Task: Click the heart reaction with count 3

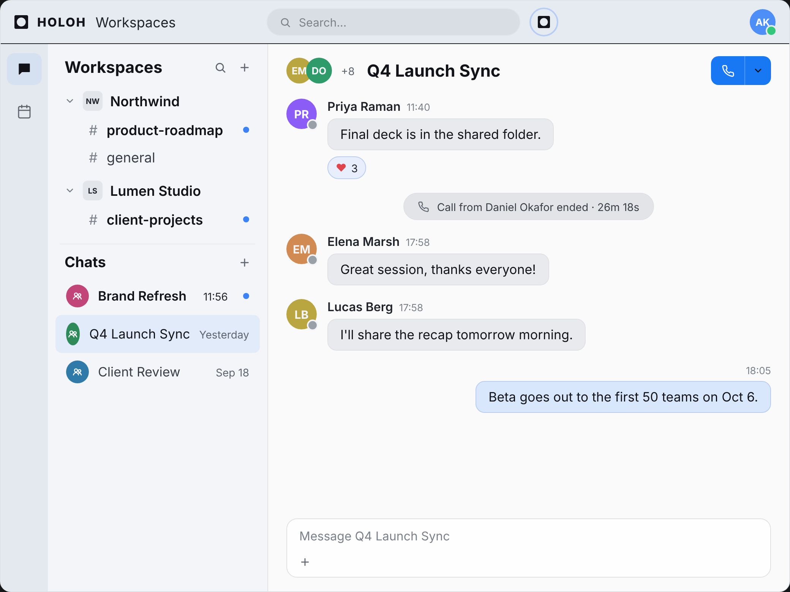Action: pyautogui.click(x=346, y=168)
